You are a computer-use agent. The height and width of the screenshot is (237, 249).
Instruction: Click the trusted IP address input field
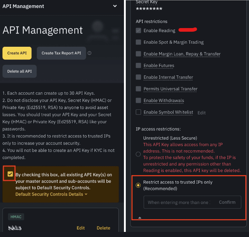(178, 202)
